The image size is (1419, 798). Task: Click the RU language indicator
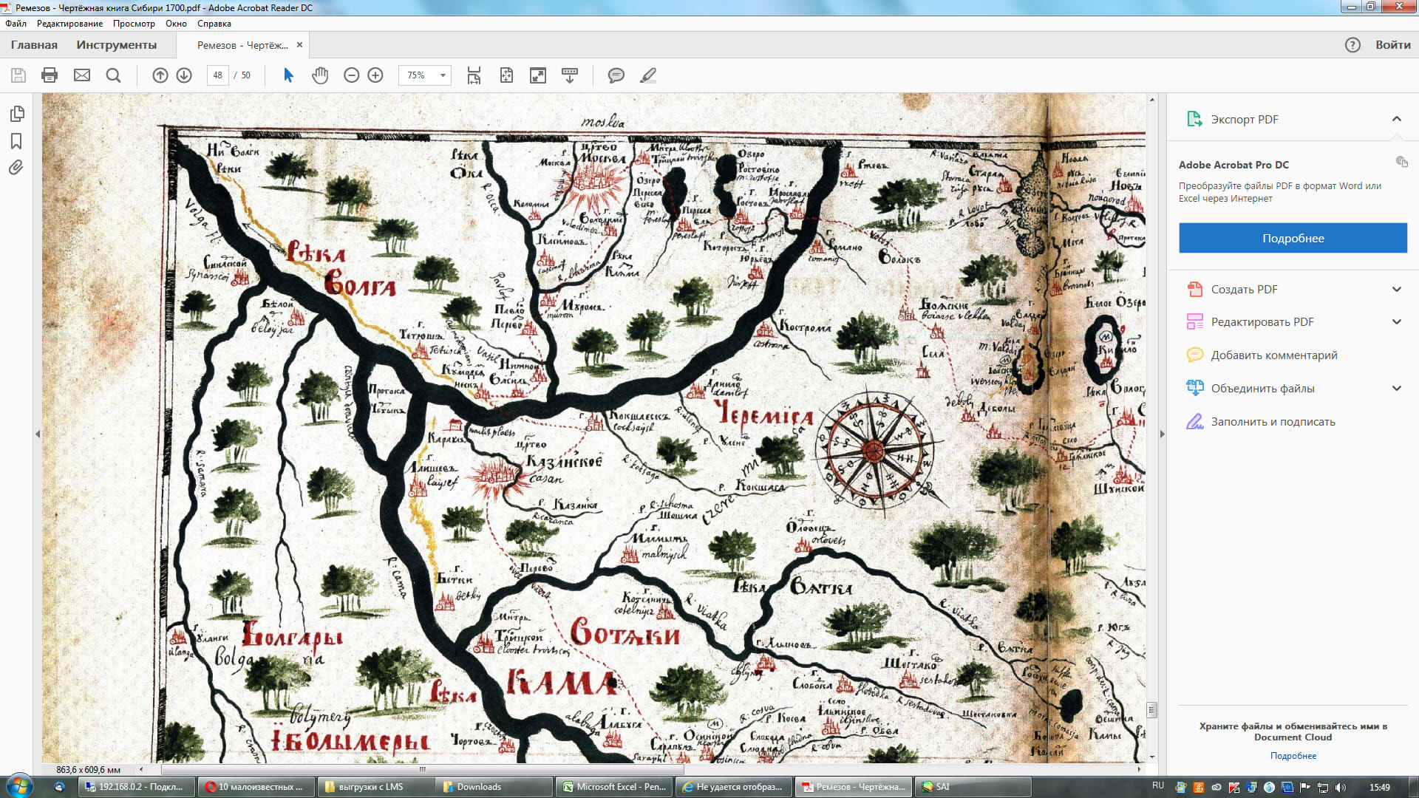[1158, 785]
